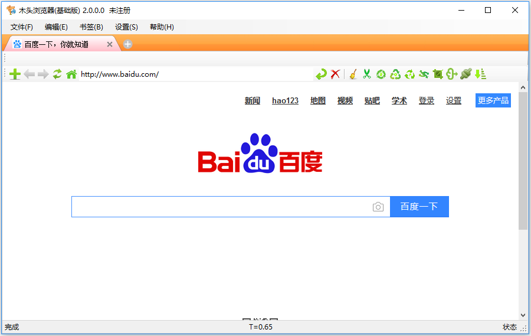Click the circular arrows icon with U
Viewport: 531px width, 336px height.
pyautogui.click(x=381, y=74)
